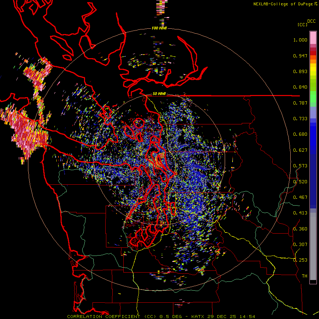
Task: Select the 0.893 scale value
Action: 300,71
